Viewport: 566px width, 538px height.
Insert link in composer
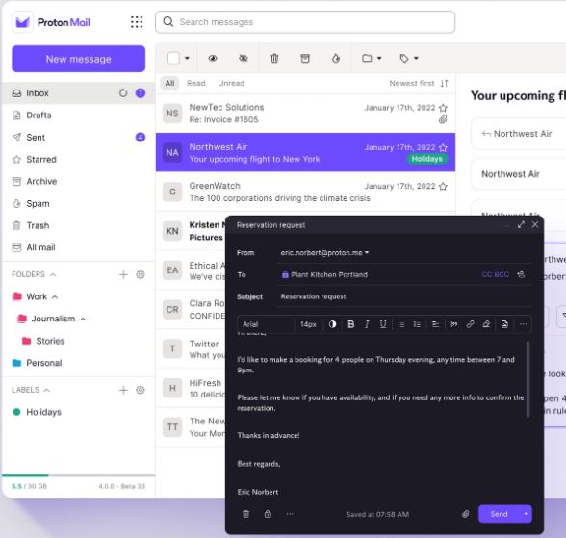470,324
